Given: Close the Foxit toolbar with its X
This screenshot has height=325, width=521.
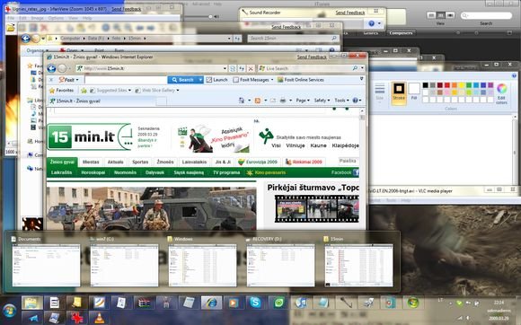Looking at the screenshot, I should pyautogui.click(x=51, y=80).
